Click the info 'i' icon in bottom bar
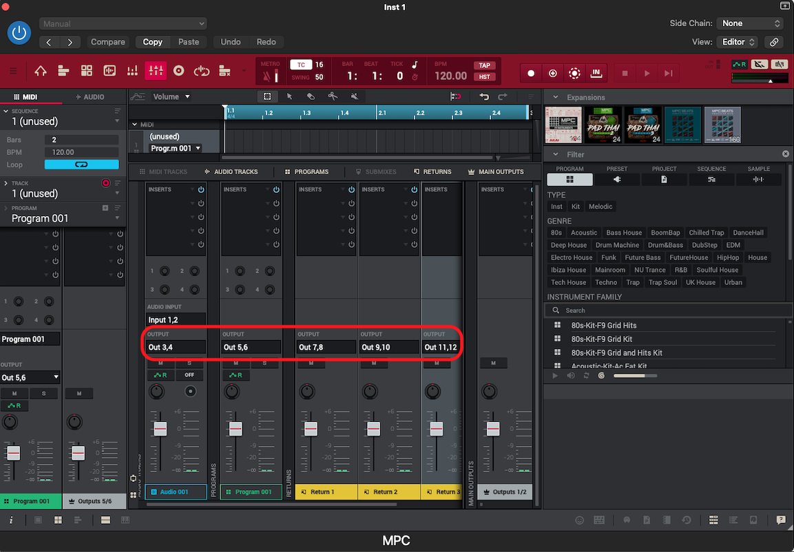The width and height of the screenshot is (794, 552). point(11,520)
